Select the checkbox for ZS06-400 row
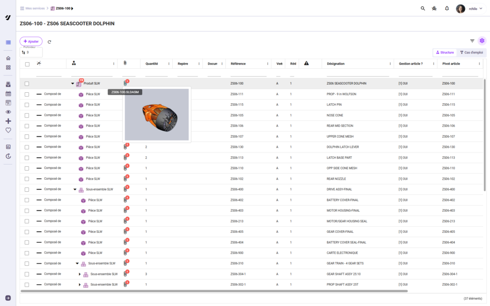 tap(27, 189)
